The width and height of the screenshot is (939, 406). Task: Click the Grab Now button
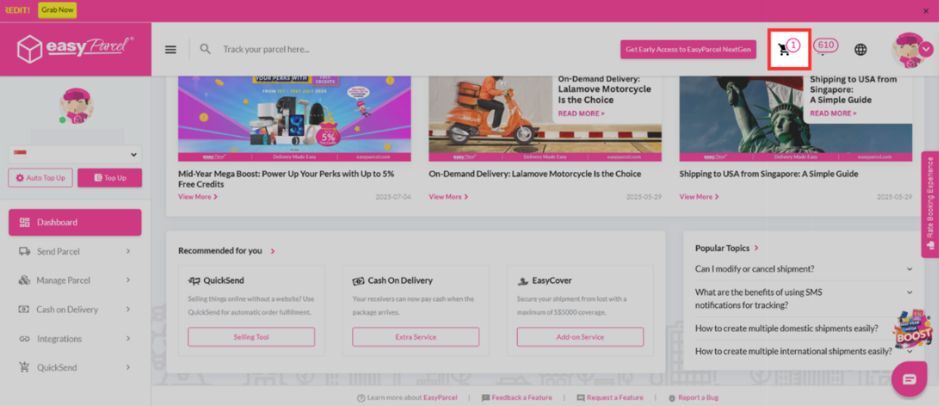[x=57, y=10]
